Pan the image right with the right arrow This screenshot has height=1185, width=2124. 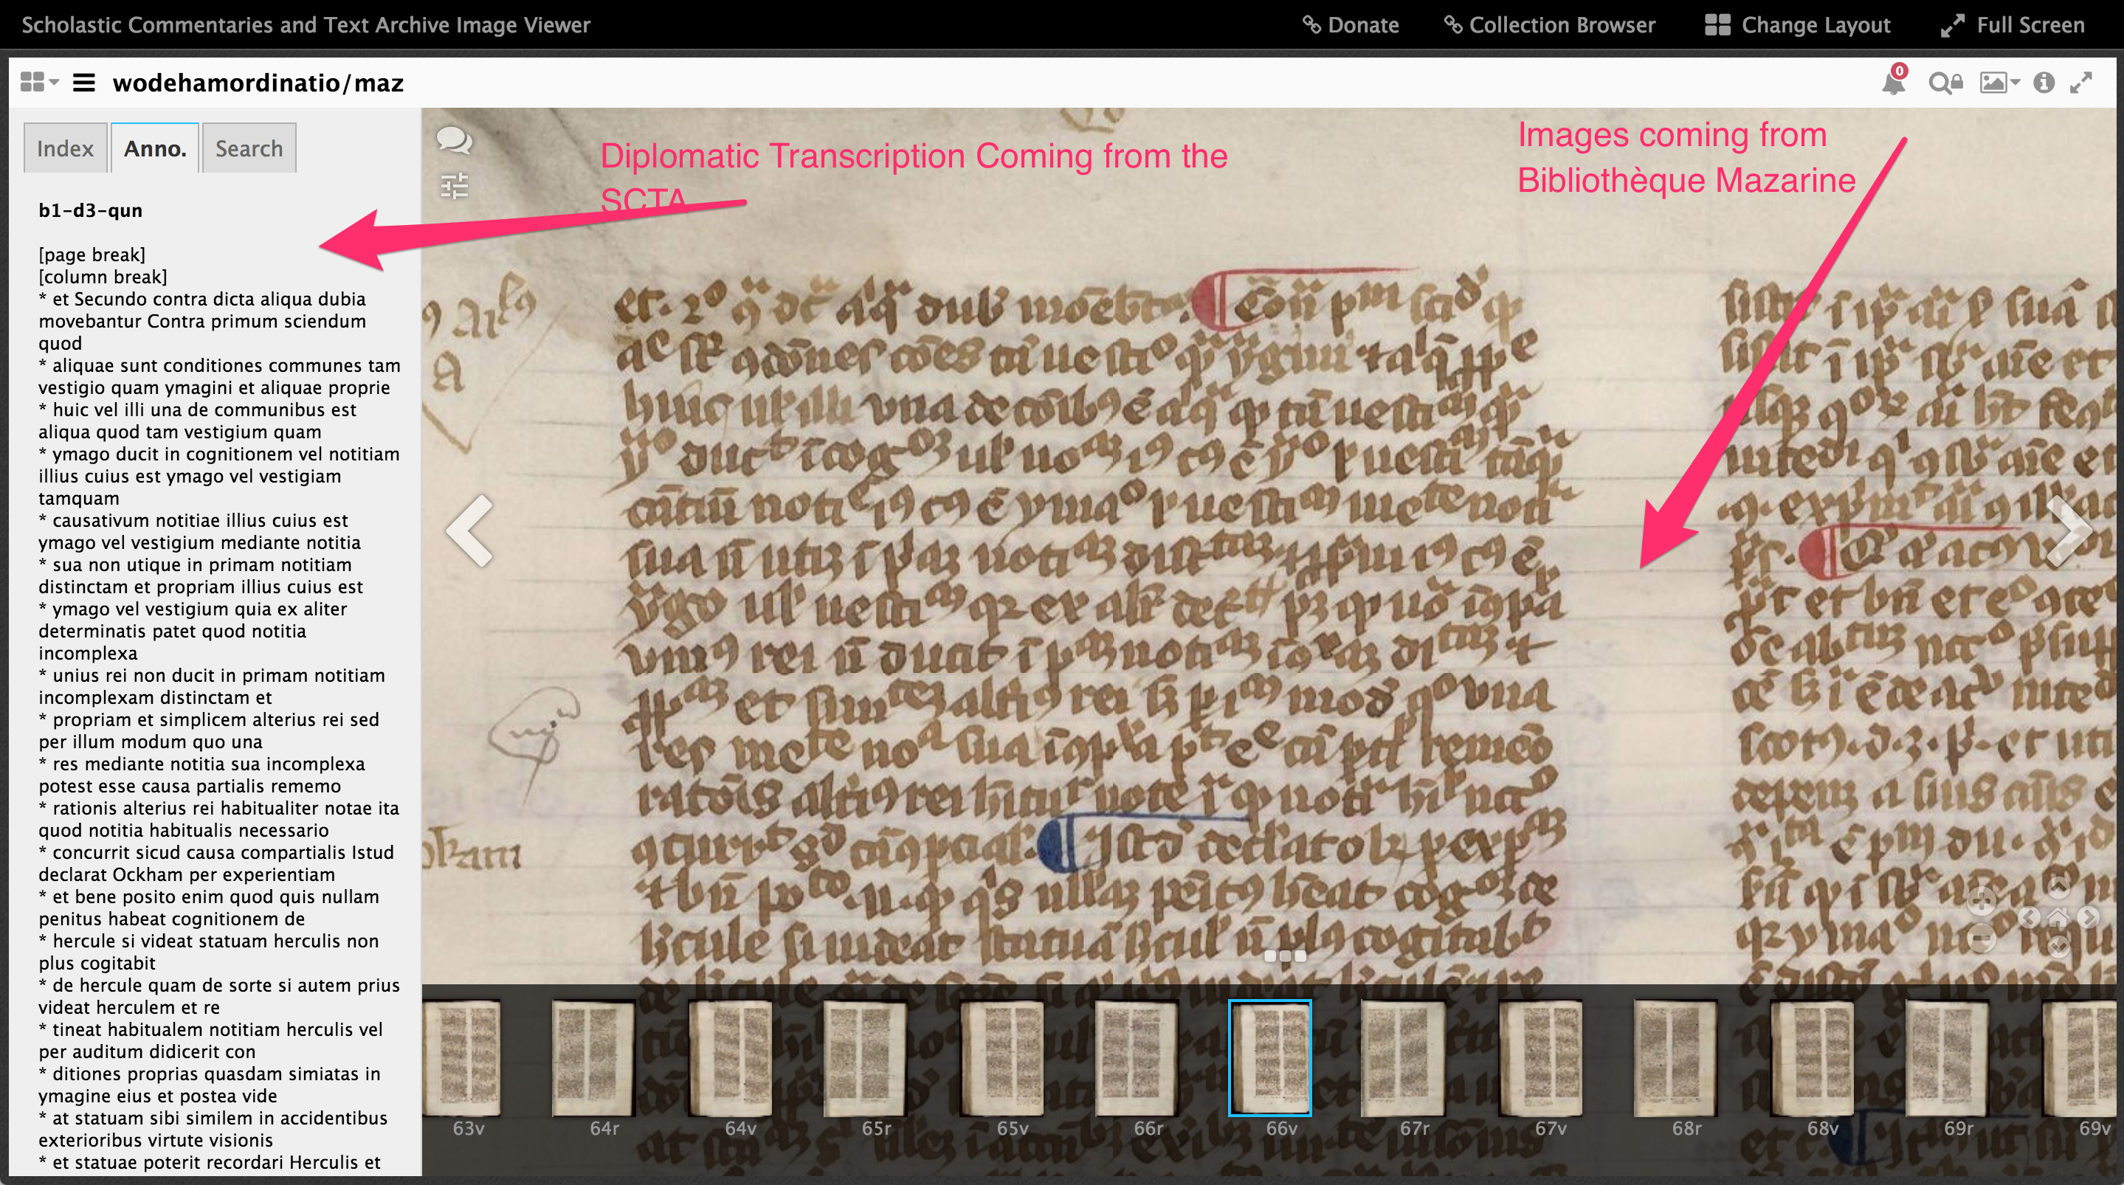click(2088, 917)
